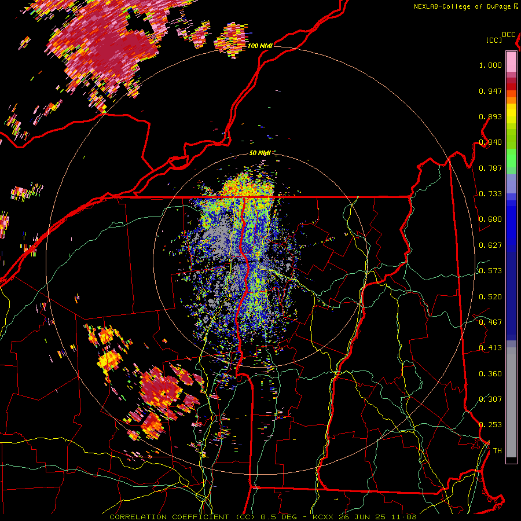521x521 pixels.
Task: Select the 0.733 scale value
Action: 490,194
